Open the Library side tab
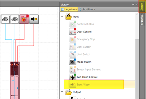Screen dimensions: 146x99 (x=142, y=7)
